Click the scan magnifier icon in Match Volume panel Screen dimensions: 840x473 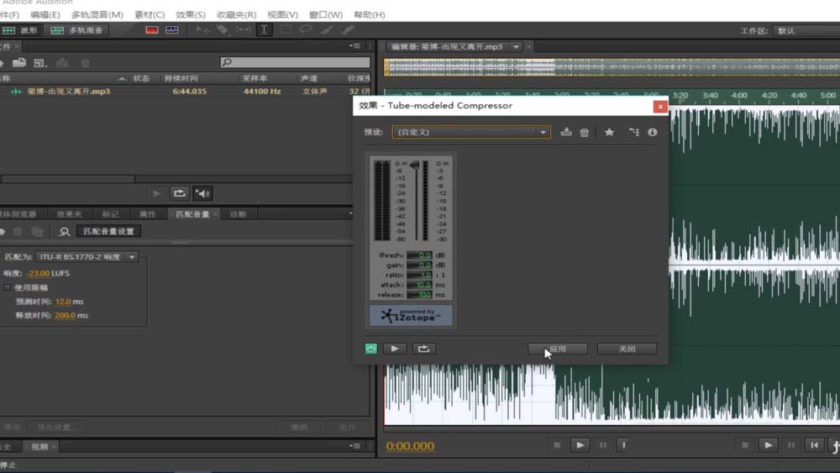point(65,231)
